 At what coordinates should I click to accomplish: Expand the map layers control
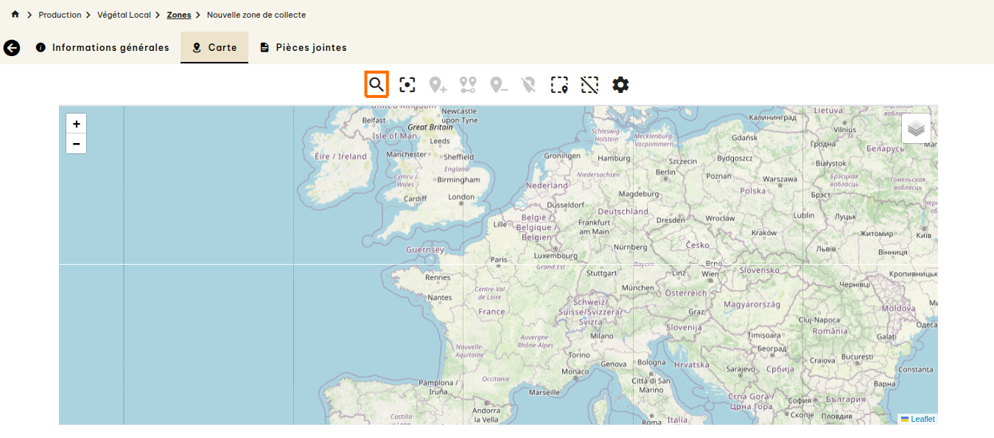coord(916,128)
